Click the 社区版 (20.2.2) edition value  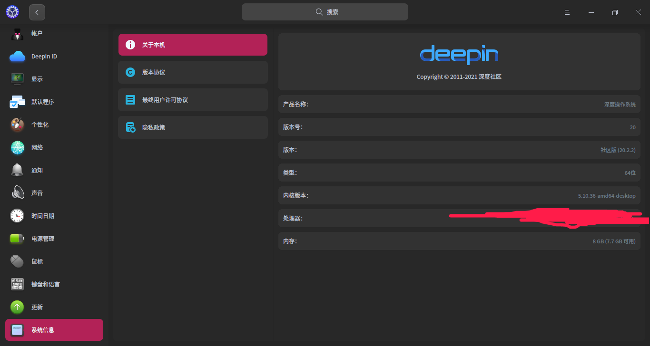tap(618, 150)
